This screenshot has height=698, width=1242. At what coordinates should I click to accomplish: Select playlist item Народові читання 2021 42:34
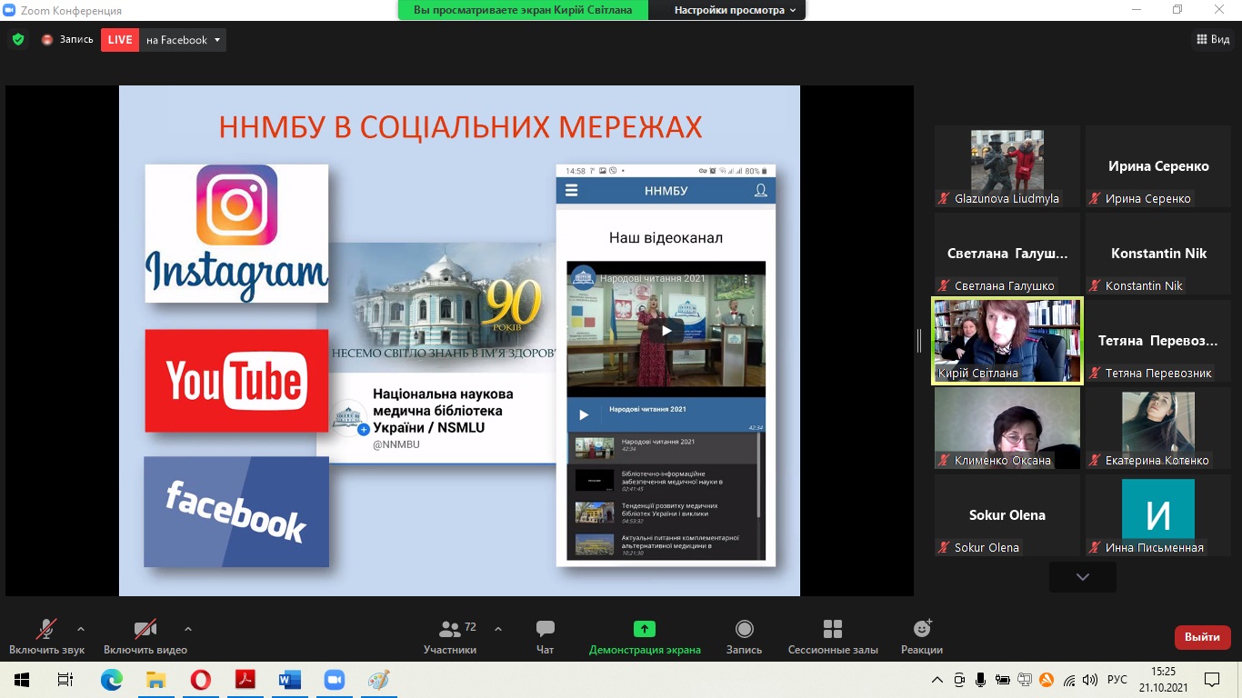[662, 446]
